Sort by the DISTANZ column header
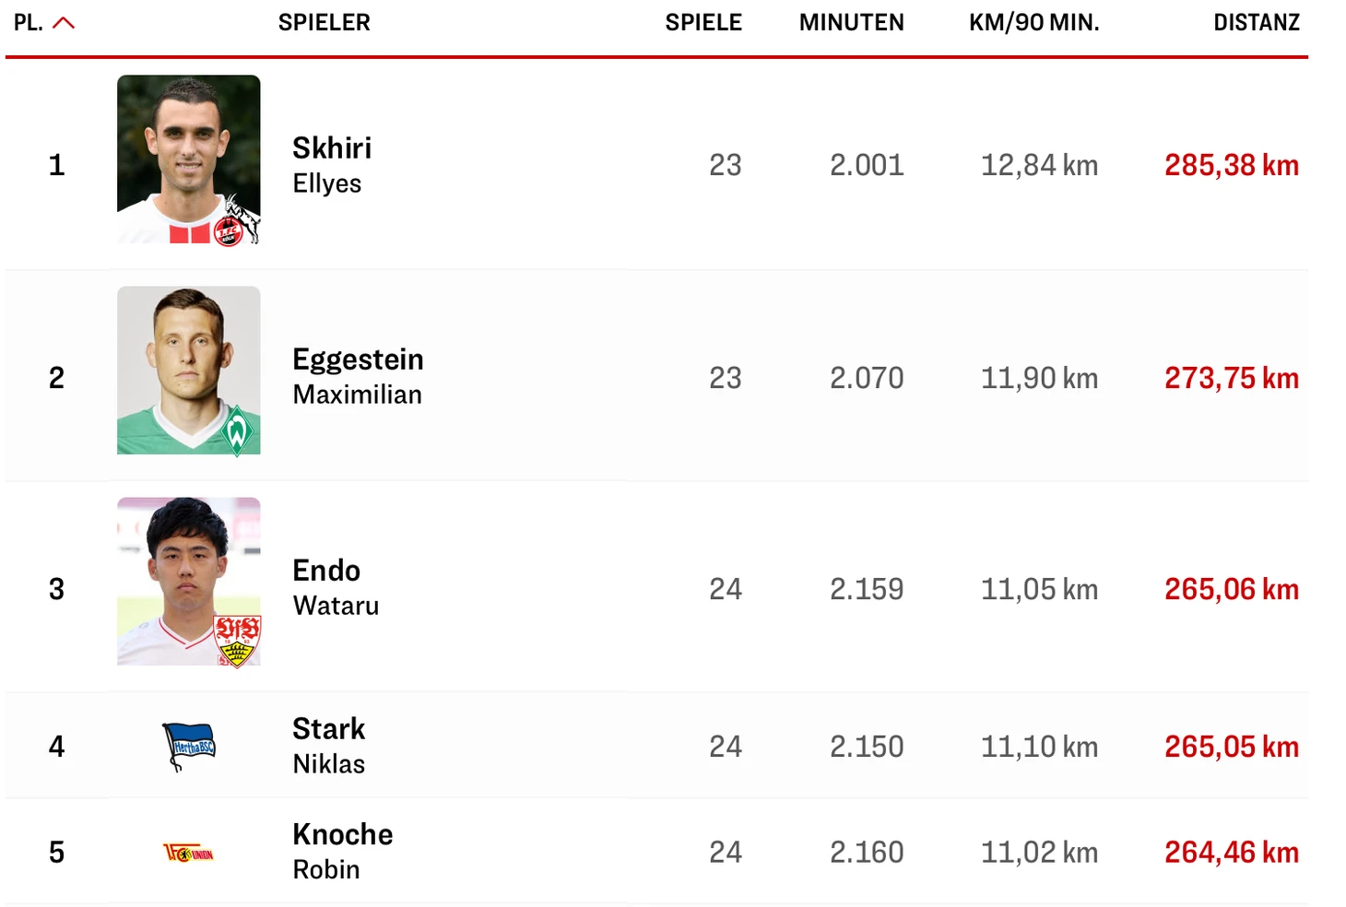The image size is (1346, 907). tap(1256, 23)
